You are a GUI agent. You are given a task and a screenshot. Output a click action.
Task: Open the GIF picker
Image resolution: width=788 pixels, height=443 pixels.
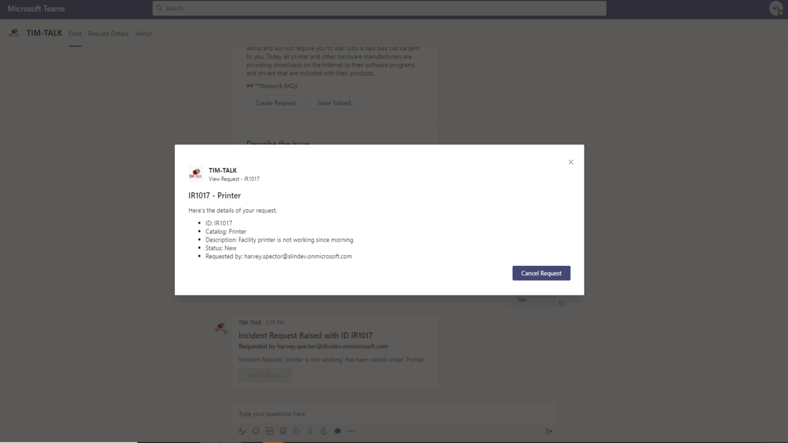point(269,431)
